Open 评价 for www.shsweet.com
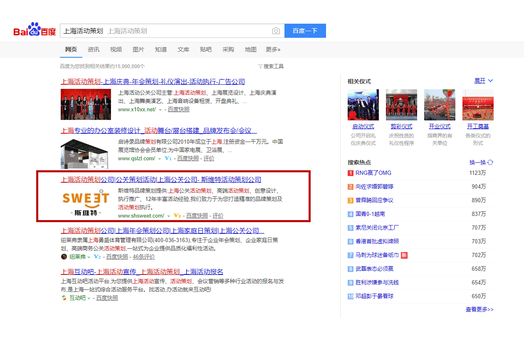This screenshot has height=338, width=524. 218,216
